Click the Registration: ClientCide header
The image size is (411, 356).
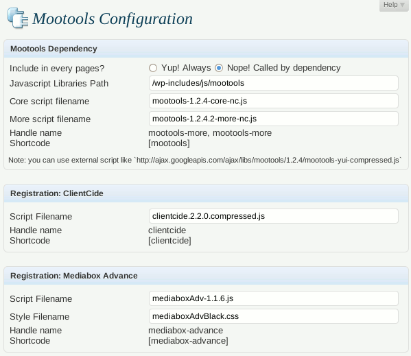(206, 193)
